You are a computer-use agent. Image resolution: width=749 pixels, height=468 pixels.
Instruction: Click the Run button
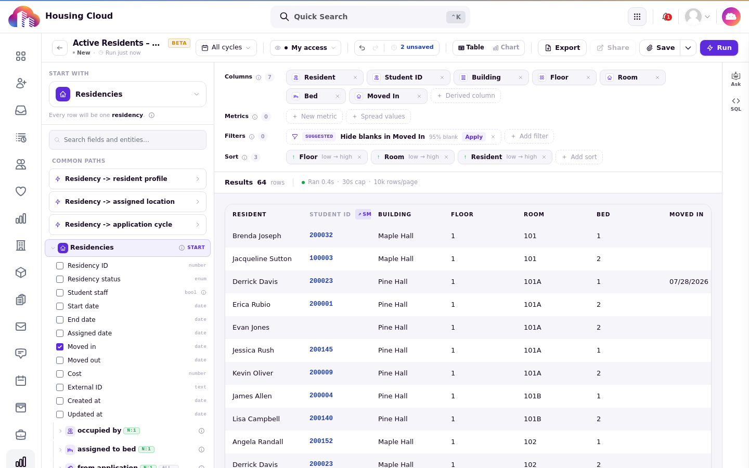[719, 48]
